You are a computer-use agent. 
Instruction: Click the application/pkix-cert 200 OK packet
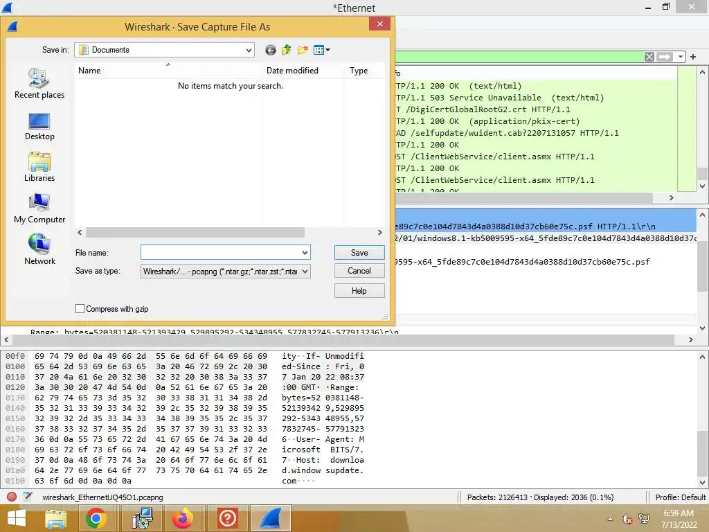[535, 121]
